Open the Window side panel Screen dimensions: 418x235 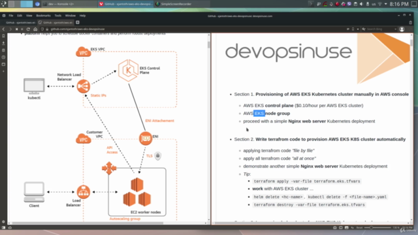[x=3, y=64]
